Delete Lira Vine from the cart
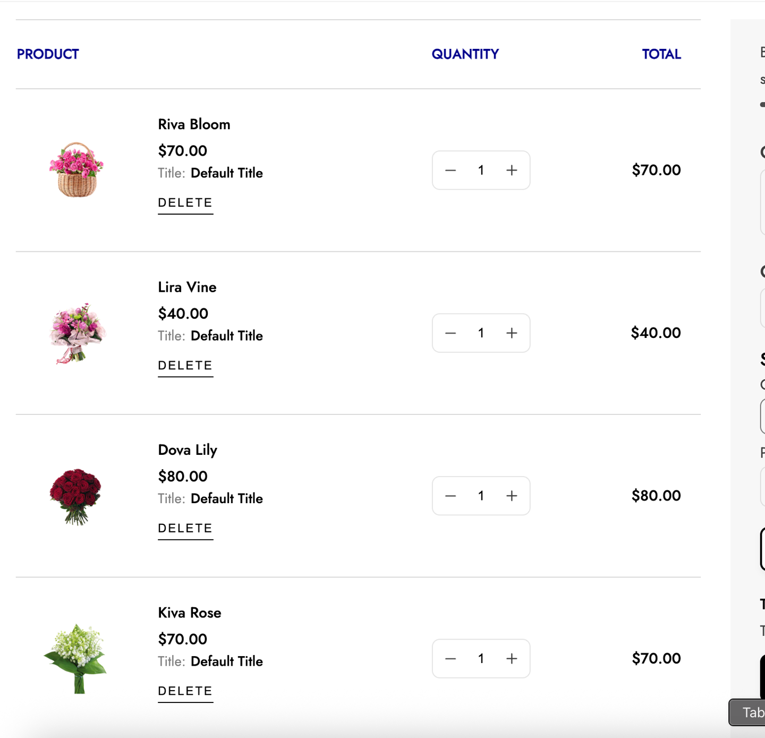 click(185, 365)
